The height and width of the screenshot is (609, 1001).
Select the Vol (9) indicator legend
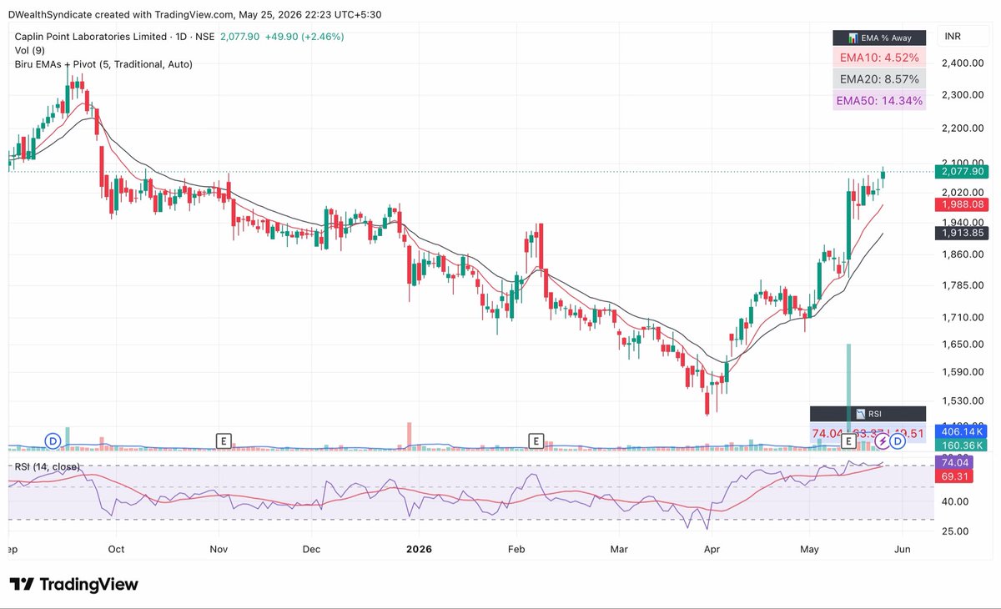30,50
